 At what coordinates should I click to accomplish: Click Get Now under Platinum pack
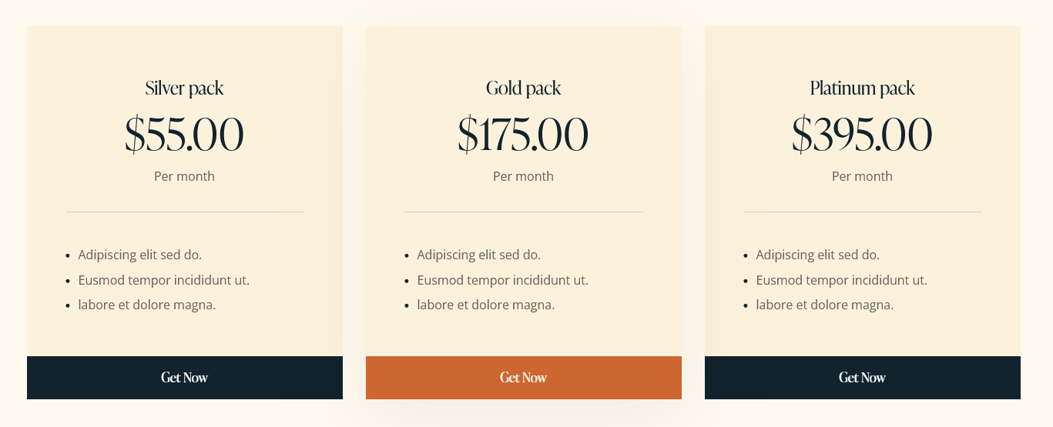point(863,378)
